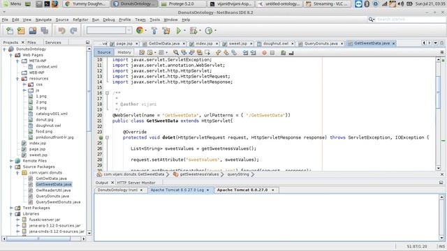Click the Redo toolbar icon
The height and width of the screenshot is (251, 447).
pyautogui.click(x=73, y=31)
